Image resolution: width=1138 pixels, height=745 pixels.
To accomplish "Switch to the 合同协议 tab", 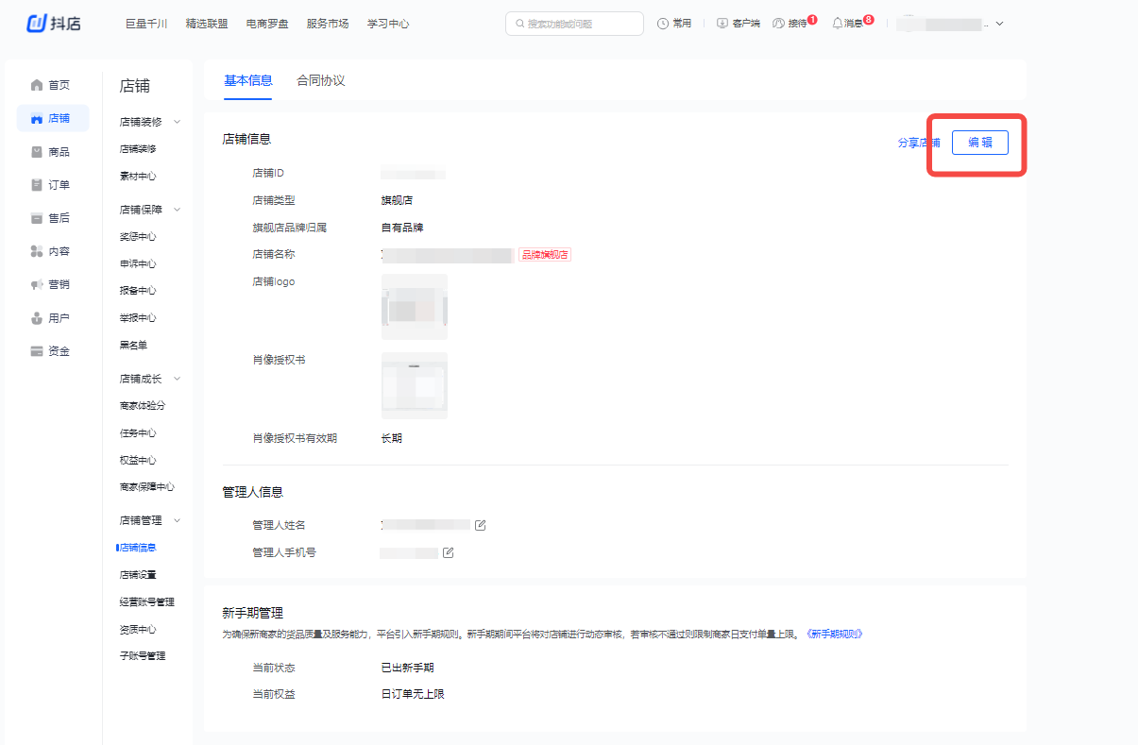I will click(320, 81).
